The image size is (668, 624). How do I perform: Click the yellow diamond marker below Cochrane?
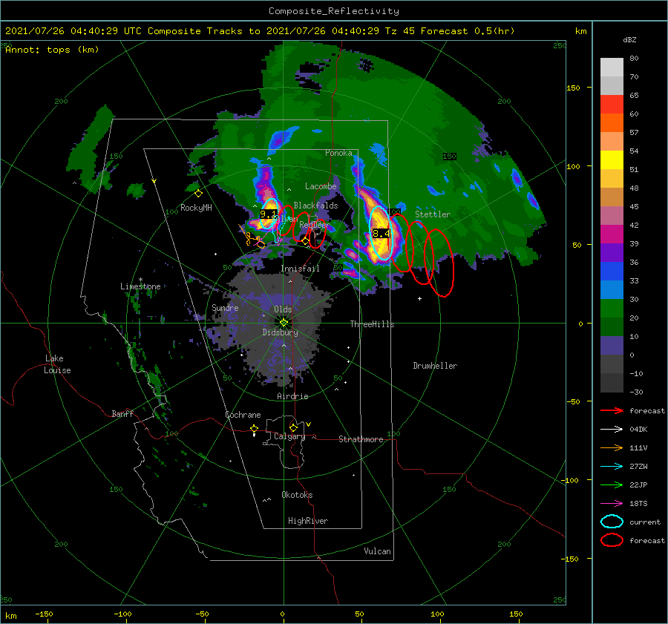255,428
